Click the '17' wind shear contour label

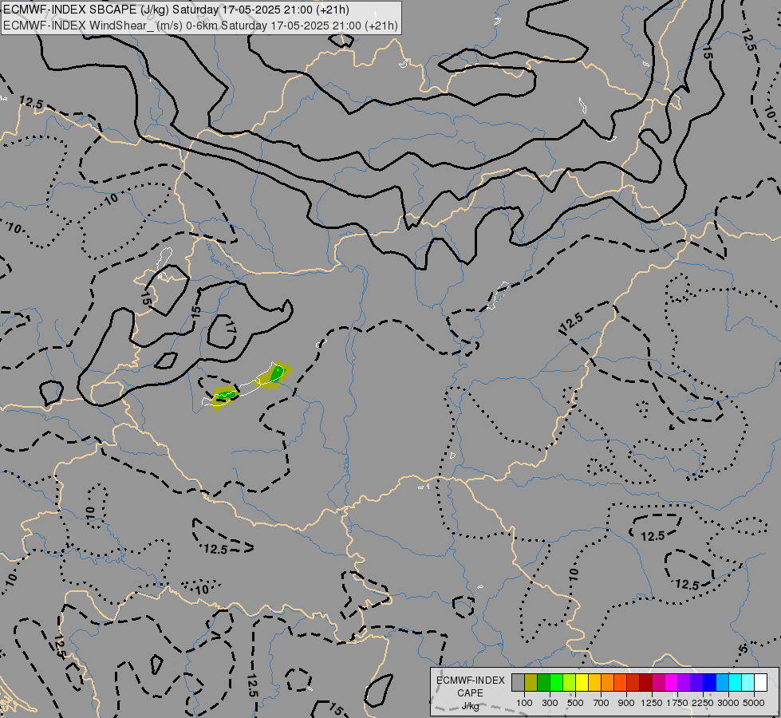pyautogui.click(x=230, y=327)
